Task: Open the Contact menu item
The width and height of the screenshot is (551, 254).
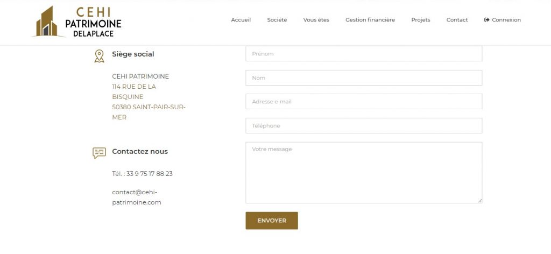Action: tap(457, 20)
